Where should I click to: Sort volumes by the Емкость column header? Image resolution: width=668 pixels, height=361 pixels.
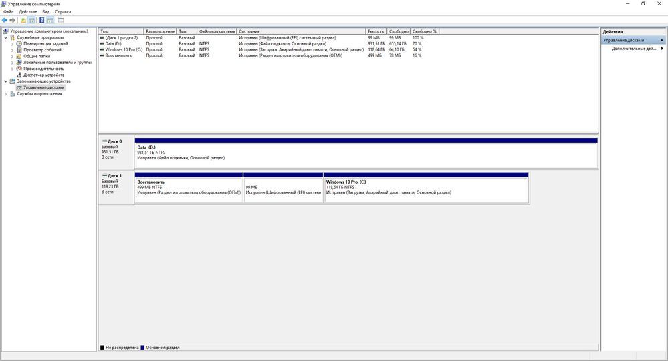click(x=376, y=31)
